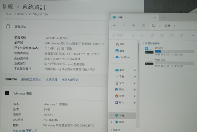This screenshot has width=197, height=132.
Task: Go up one folder level
Action: click(x=134, y=26)
